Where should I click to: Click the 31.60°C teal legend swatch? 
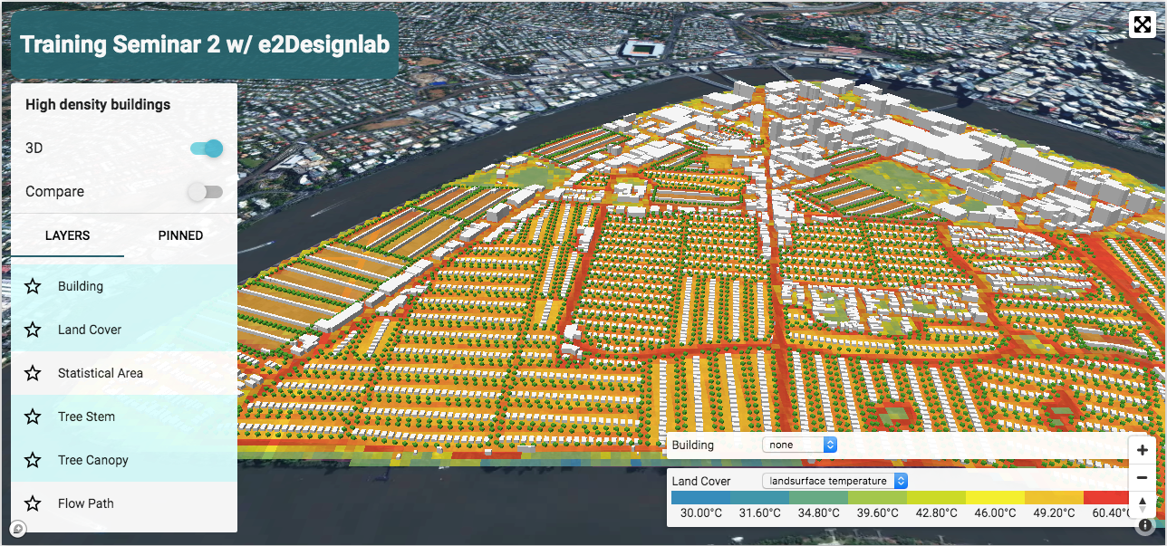tap(759, 498)
